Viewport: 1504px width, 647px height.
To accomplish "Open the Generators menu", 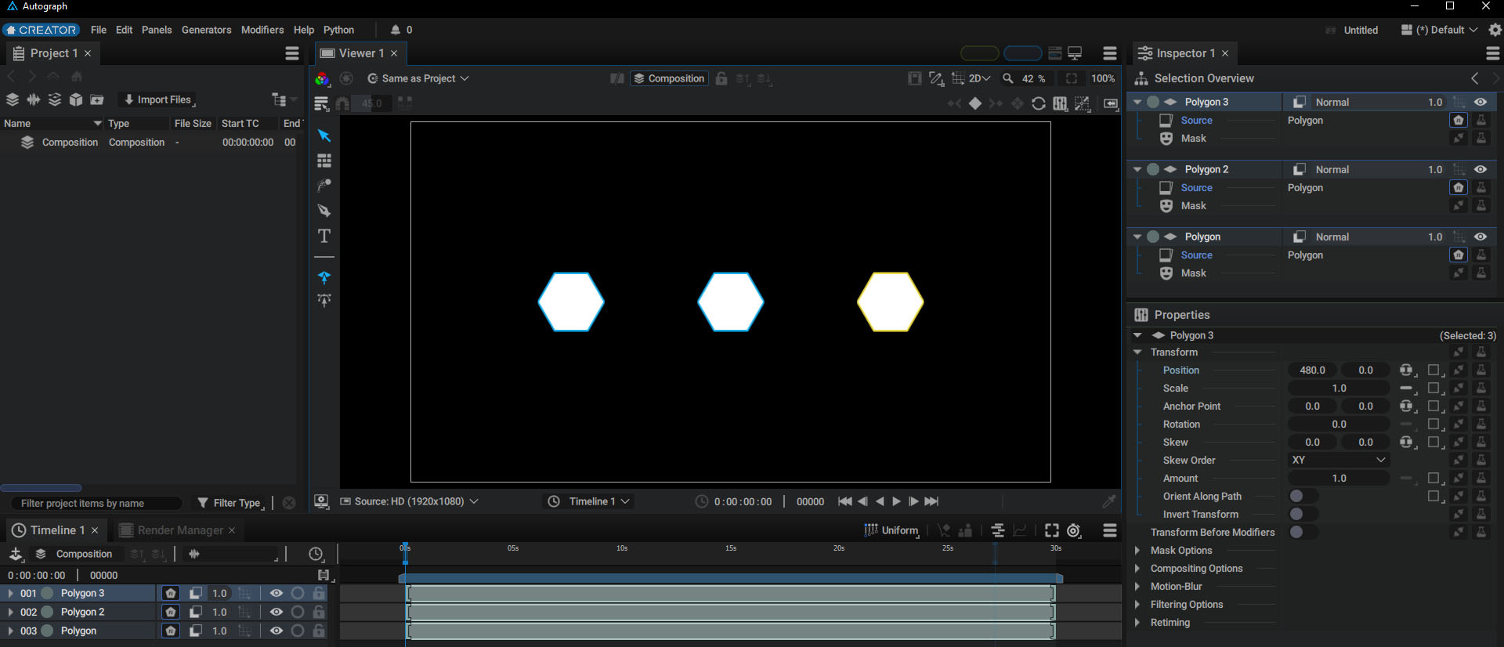I will pos(206,30).
